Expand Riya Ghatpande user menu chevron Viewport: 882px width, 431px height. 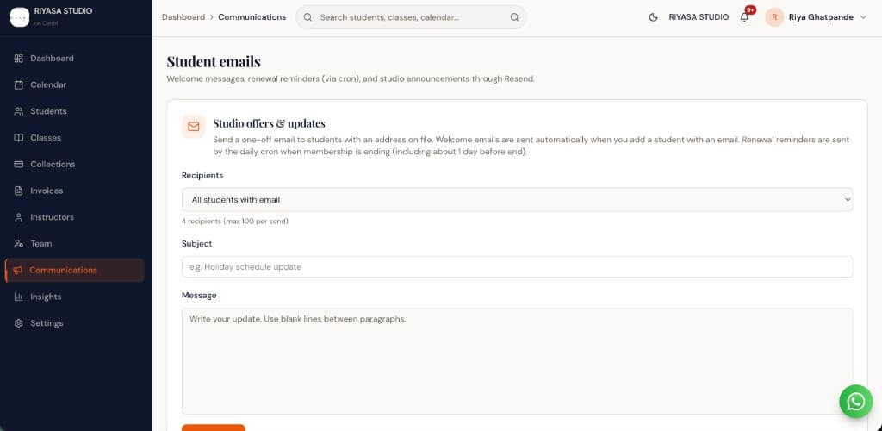(863, 17)
